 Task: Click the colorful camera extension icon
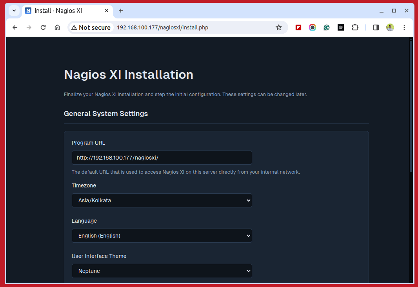(313, 27)
